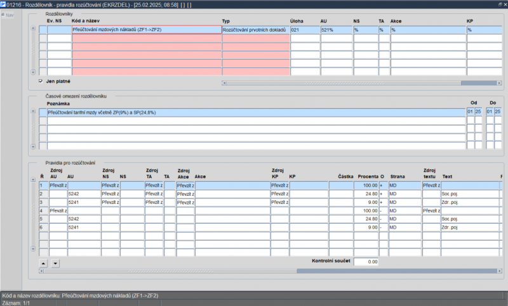
Task: Click AU cell 5242 in rule row 5
Action: tap(84, 219)
